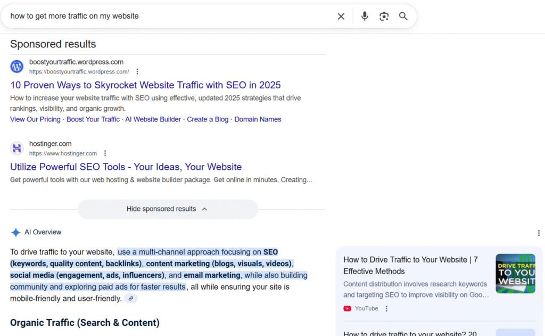This screenshot has width=545, height=336.
Task: Click the WordPress favicon next to boostyourtraffic.wordpress.com
Action: point(16,66)
